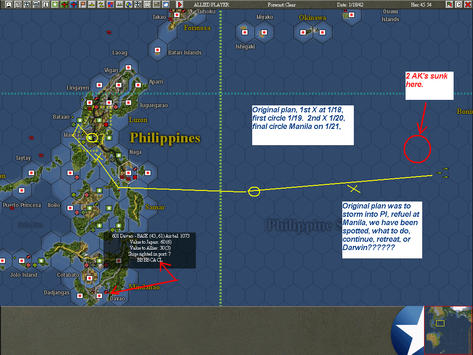Click the red X exit icon
Screen dimensions: 473x355
coord(467,4)
